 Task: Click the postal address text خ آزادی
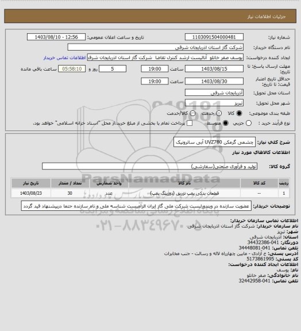click(215, 253)
